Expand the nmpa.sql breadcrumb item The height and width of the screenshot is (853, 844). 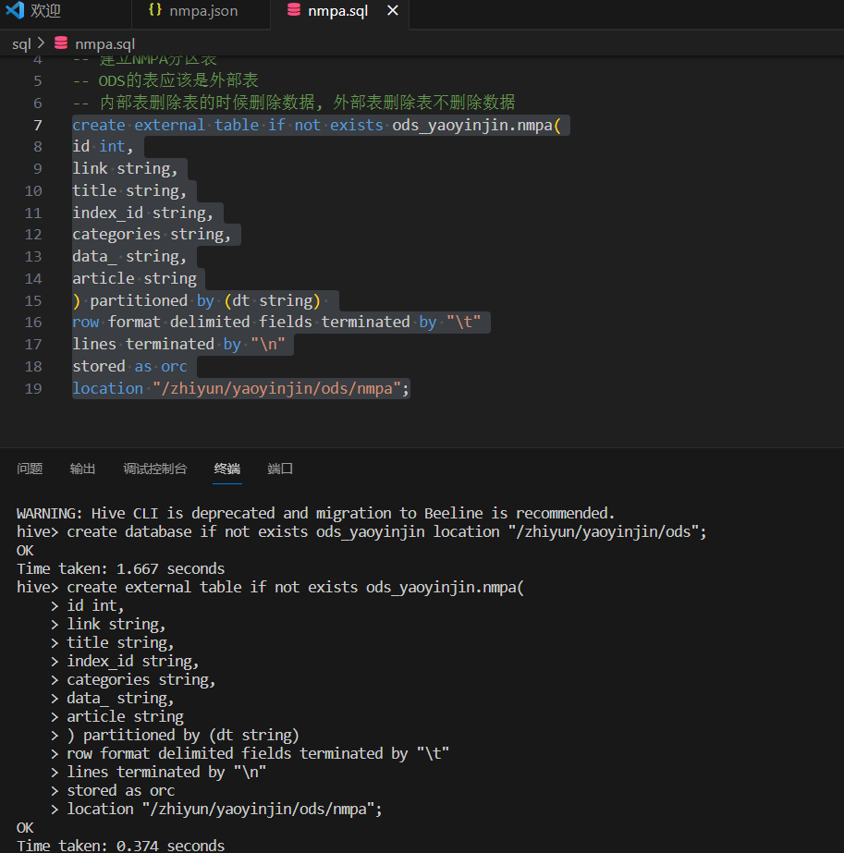pos(104,43)
